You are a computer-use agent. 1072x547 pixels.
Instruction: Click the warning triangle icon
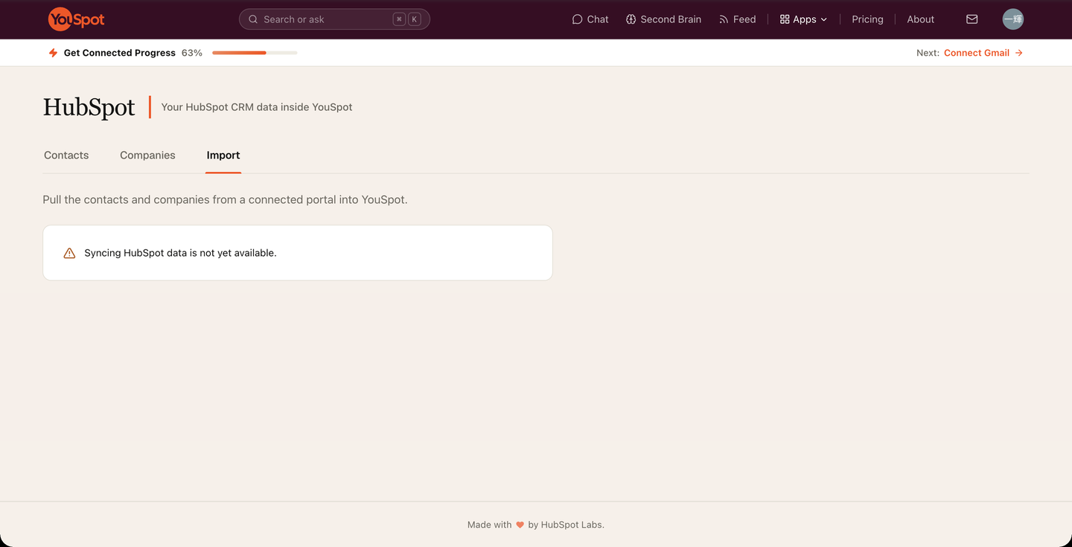pos(69,253)
